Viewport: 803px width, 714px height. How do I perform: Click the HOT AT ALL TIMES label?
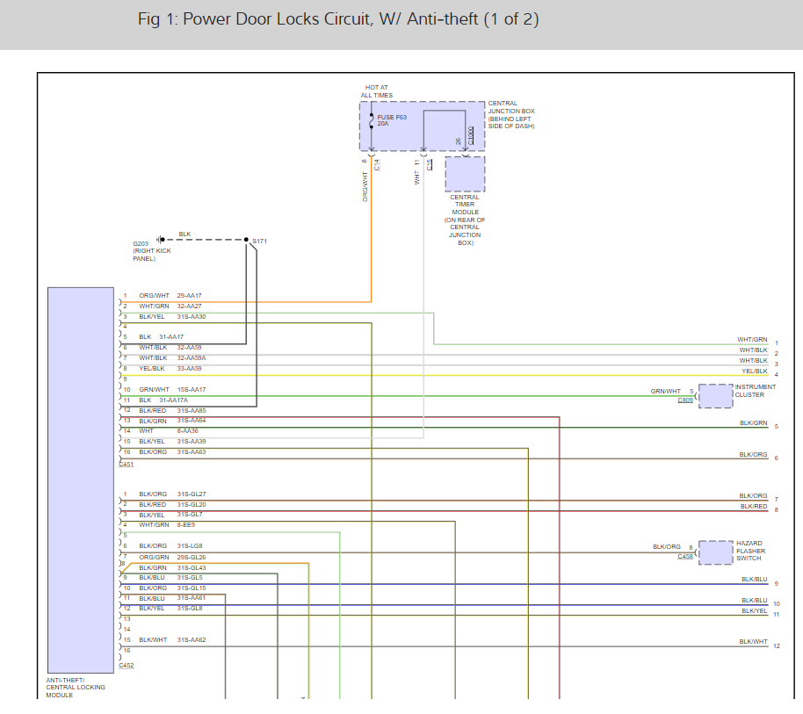click(x=379, y=91)
